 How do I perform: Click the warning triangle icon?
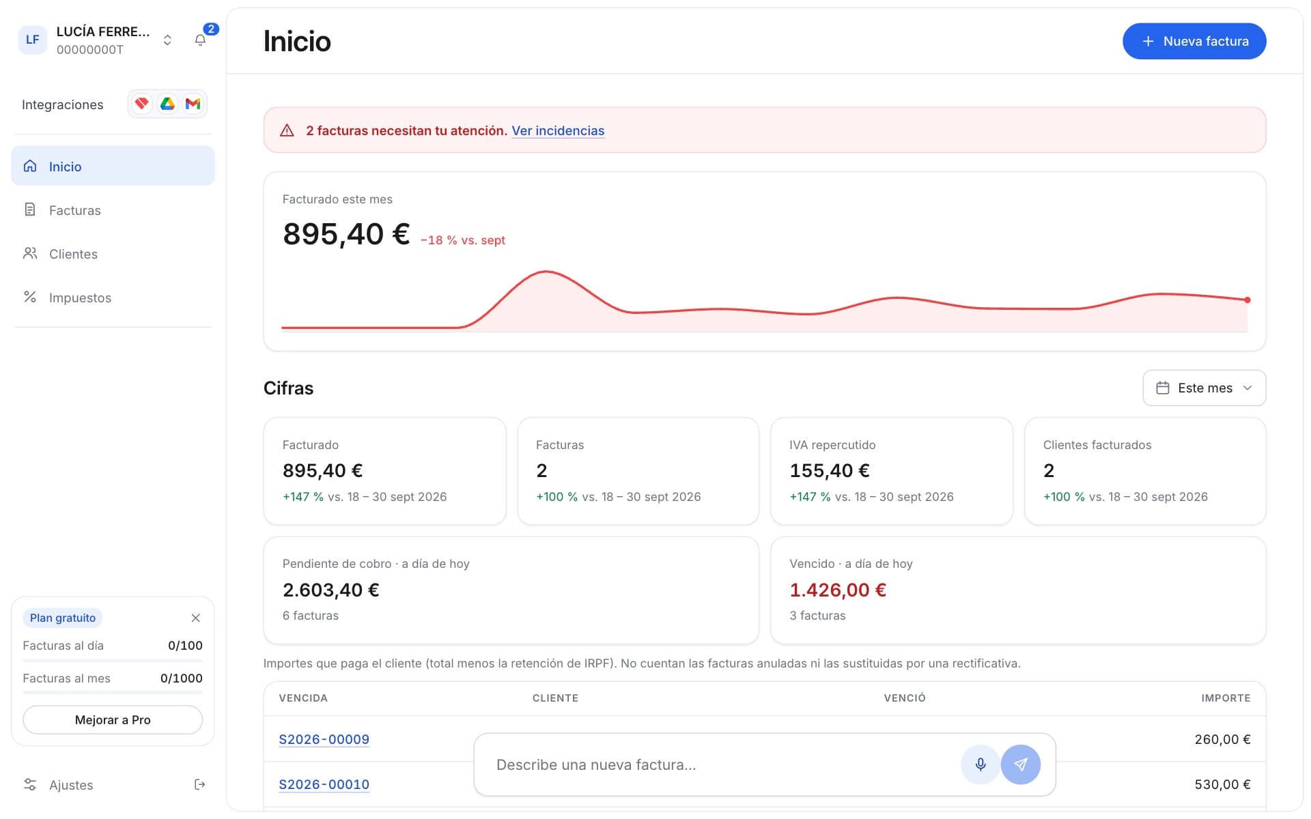tap(287, 130)
